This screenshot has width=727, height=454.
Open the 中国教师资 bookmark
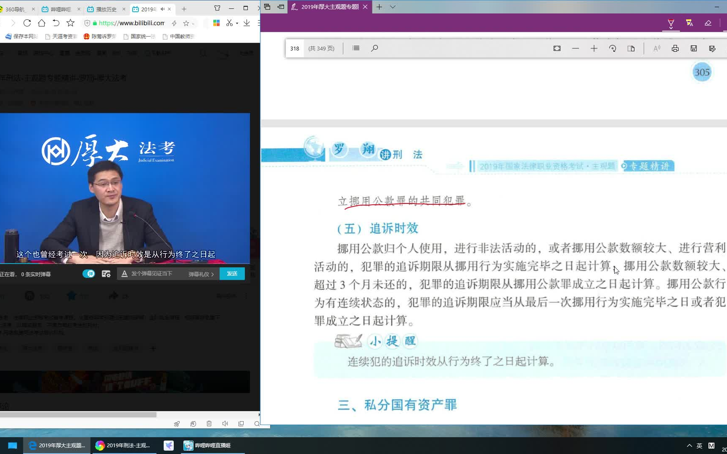coord(179,37)
